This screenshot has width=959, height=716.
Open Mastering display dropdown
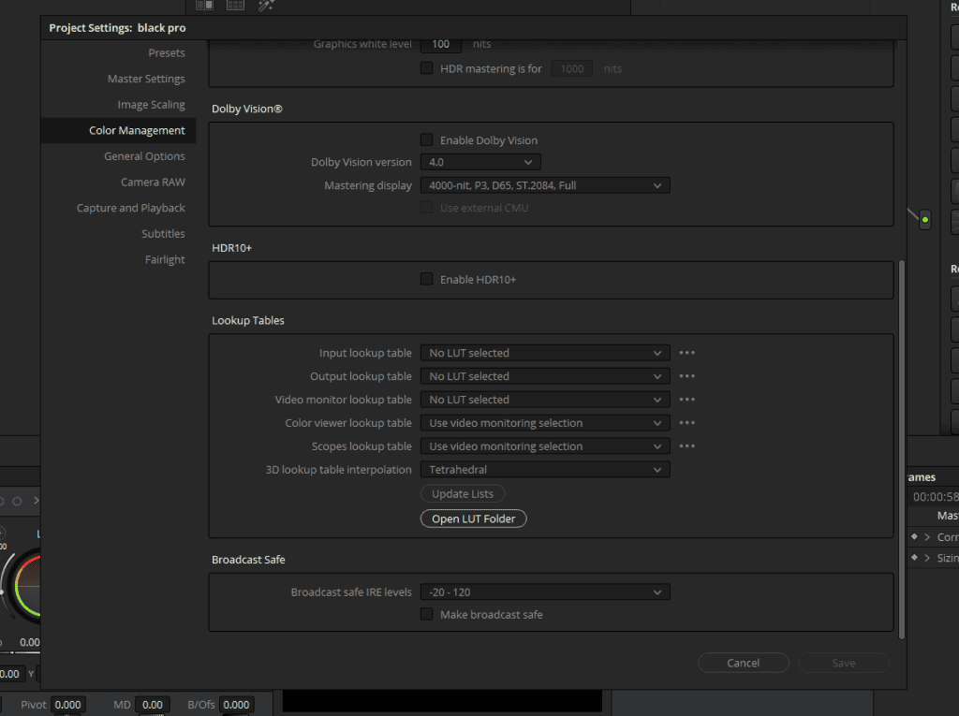[x=545, y=185]
